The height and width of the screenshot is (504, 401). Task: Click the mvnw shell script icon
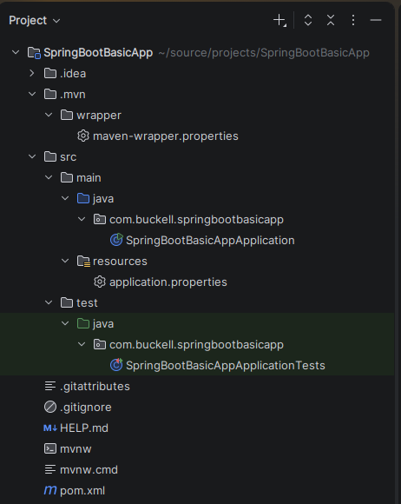tap(50, 448)
